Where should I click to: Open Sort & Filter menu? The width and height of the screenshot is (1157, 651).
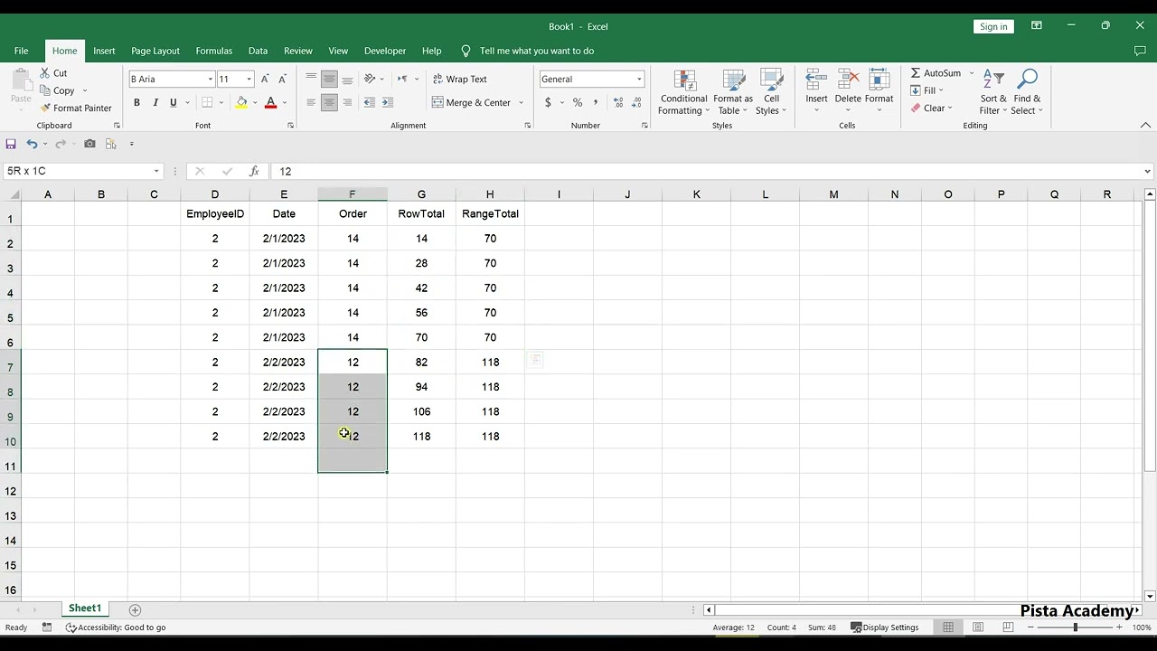coord(993,91)
